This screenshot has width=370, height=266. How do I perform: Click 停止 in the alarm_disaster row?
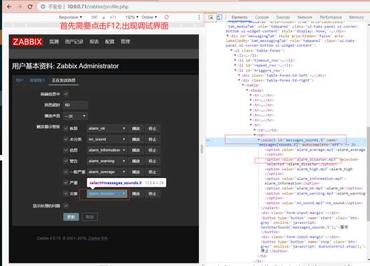pyautogui.click(x=152, y=194)
